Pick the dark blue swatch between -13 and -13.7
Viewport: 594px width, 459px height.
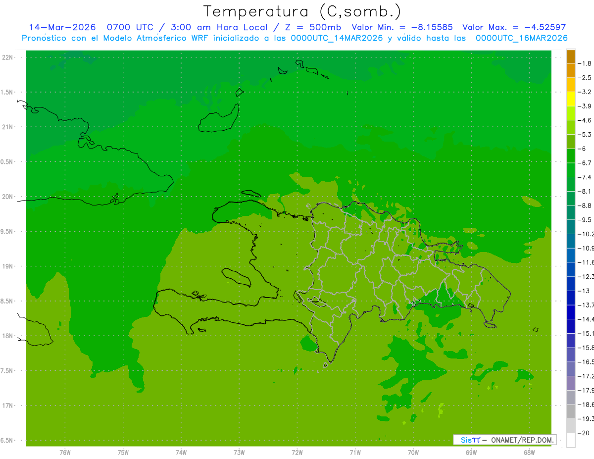[x=571, y=298]
